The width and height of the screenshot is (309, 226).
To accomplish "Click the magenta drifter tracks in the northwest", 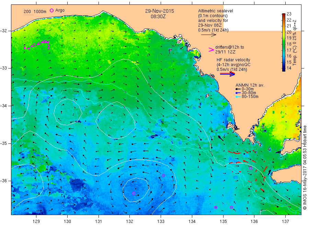I will tap(37, 45).
